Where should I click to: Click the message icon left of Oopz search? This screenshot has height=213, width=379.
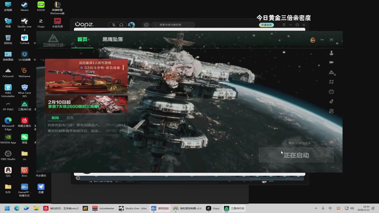pyautogui.click(x=146, y=25)
